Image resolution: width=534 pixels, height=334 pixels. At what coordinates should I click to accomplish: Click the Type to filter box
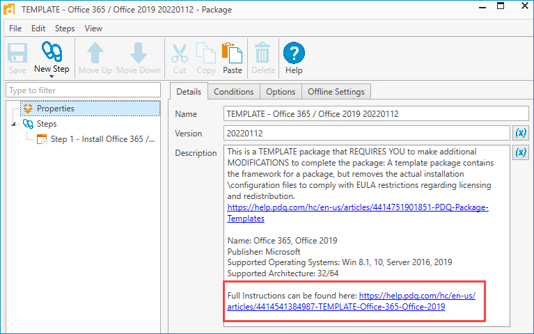(x=83, y=90)
